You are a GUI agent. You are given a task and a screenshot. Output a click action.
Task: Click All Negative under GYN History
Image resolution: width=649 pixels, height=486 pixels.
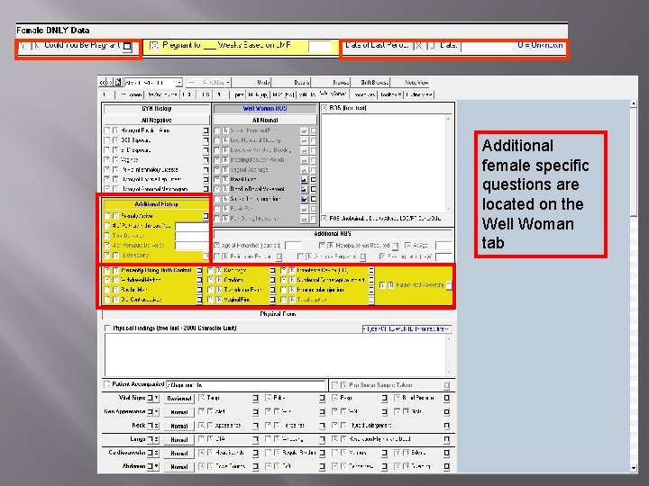(x=157, y=121)
